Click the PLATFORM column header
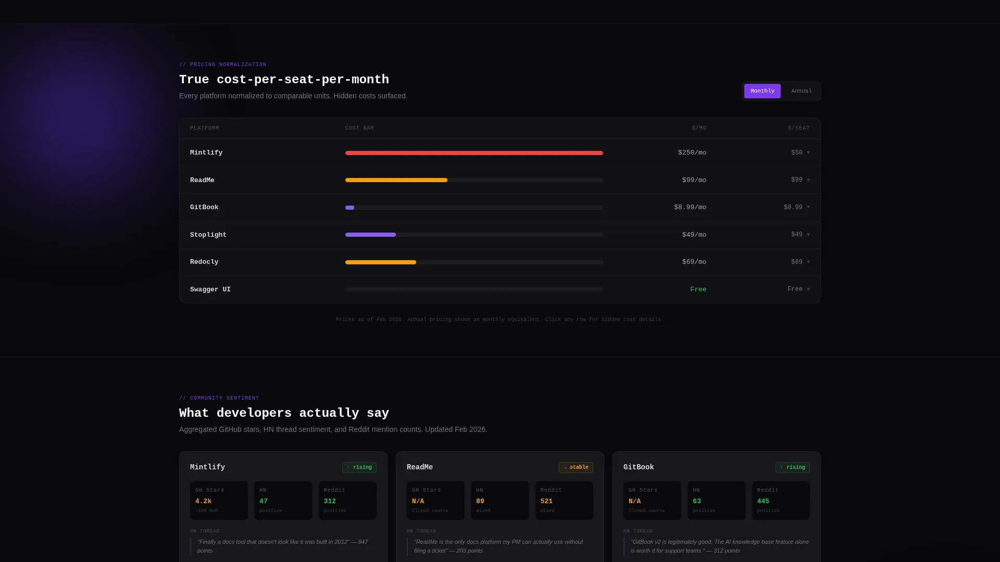Image resolution: width=1000 pixels, height=562 pixels. 205,128
